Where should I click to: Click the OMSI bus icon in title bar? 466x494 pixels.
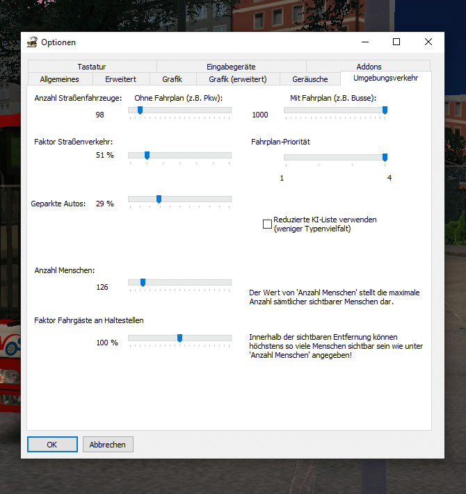point(32,42)
